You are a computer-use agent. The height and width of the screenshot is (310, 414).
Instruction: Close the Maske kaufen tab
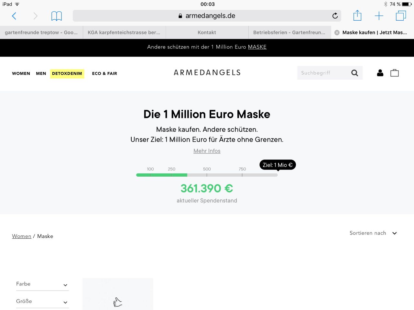pyautogui.click(x=337, y=33)
